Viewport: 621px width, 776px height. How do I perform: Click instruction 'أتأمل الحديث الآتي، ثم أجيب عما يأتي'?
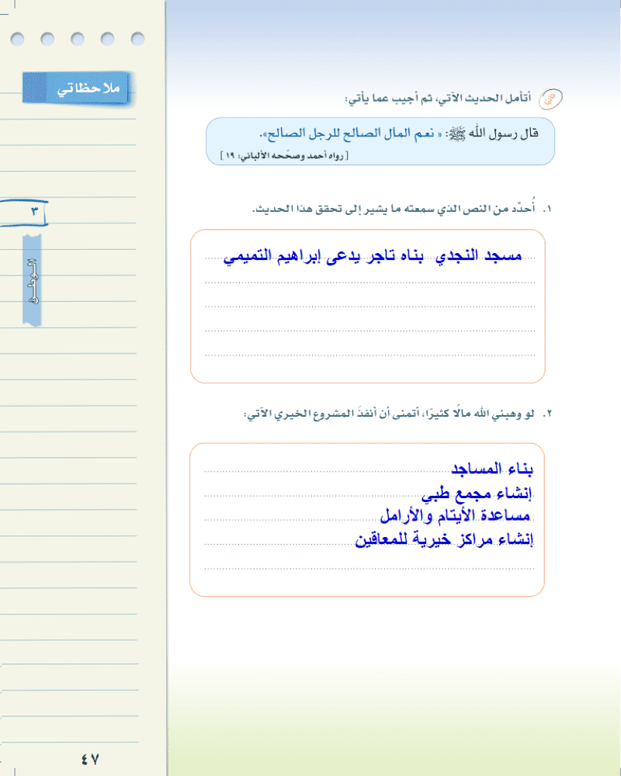pyautogui.click(x=438, y=98)
